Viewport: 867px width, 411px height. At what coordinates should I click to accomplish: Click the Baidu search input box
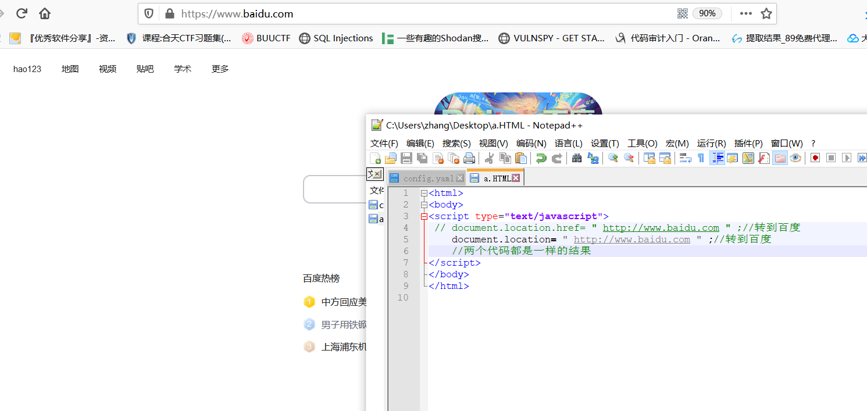pos(334,190)
